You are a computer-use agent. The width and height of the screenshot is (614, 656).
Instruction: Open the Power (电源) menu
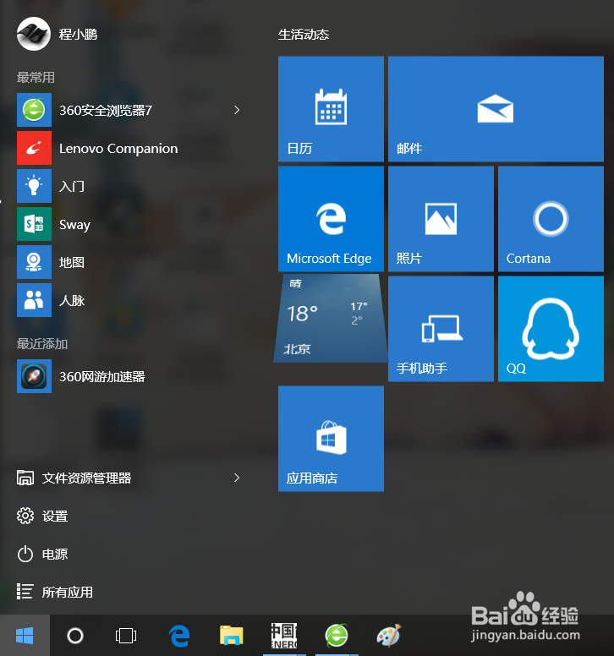[42, 554]
